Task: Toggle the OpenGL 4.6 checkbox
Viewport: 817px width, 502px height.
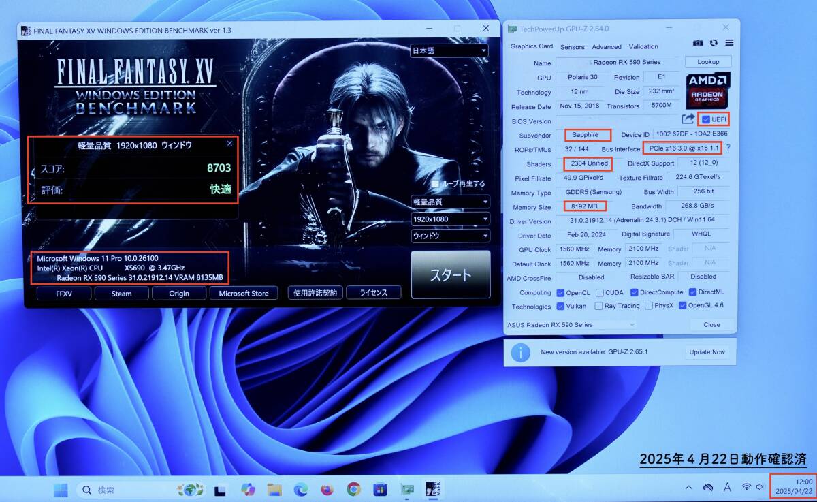Action: pyautogui.click(x=682, y=306)
